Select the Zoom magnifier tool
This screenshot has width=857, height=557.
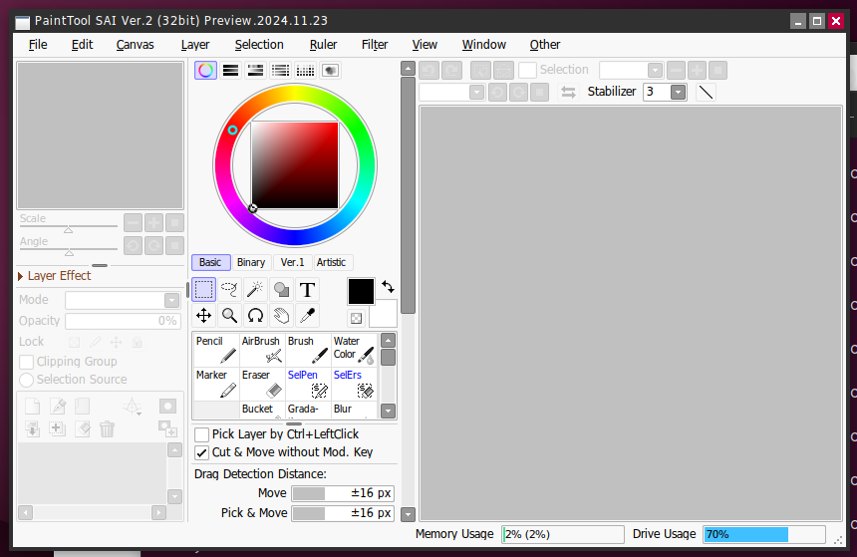[229, 316]
